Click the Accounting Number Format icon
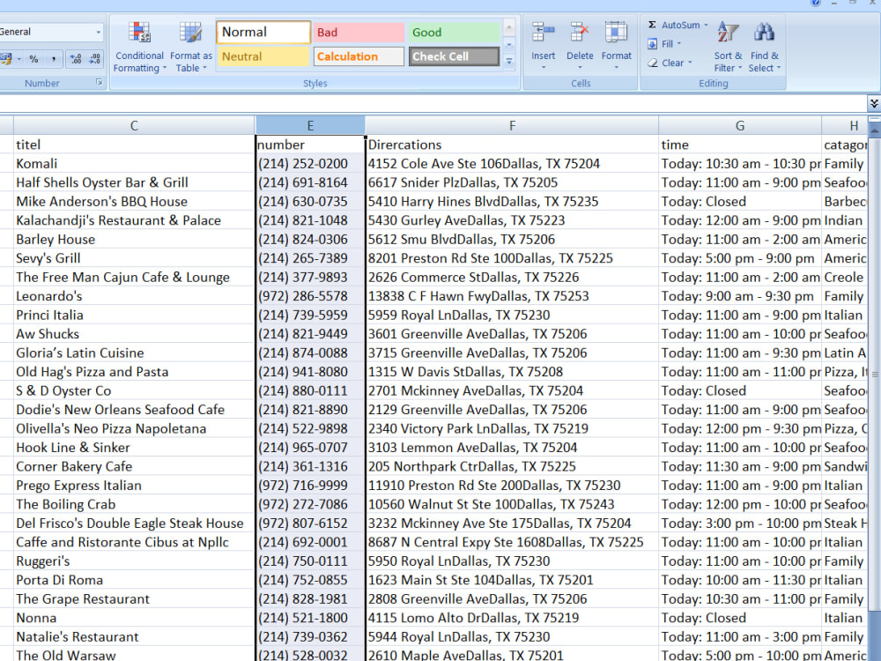 coord(6,58)
